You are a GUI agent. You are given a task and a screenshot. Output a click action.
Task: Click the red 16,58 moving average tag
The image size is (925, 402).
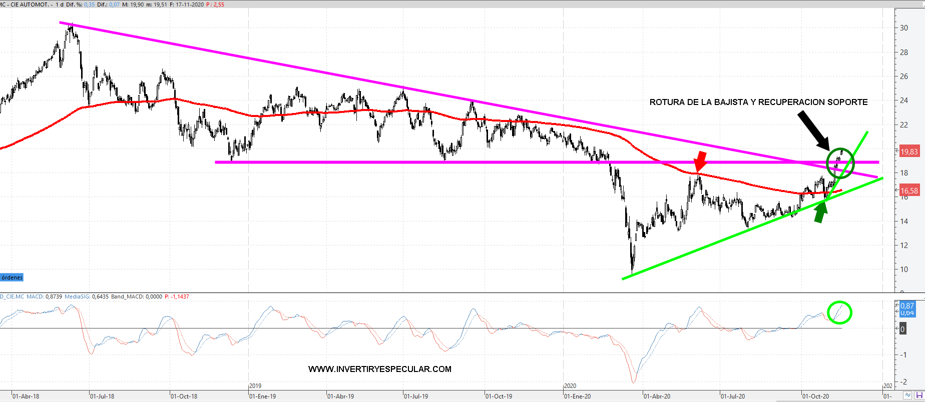pyautogui.click(x=909, y=190)
